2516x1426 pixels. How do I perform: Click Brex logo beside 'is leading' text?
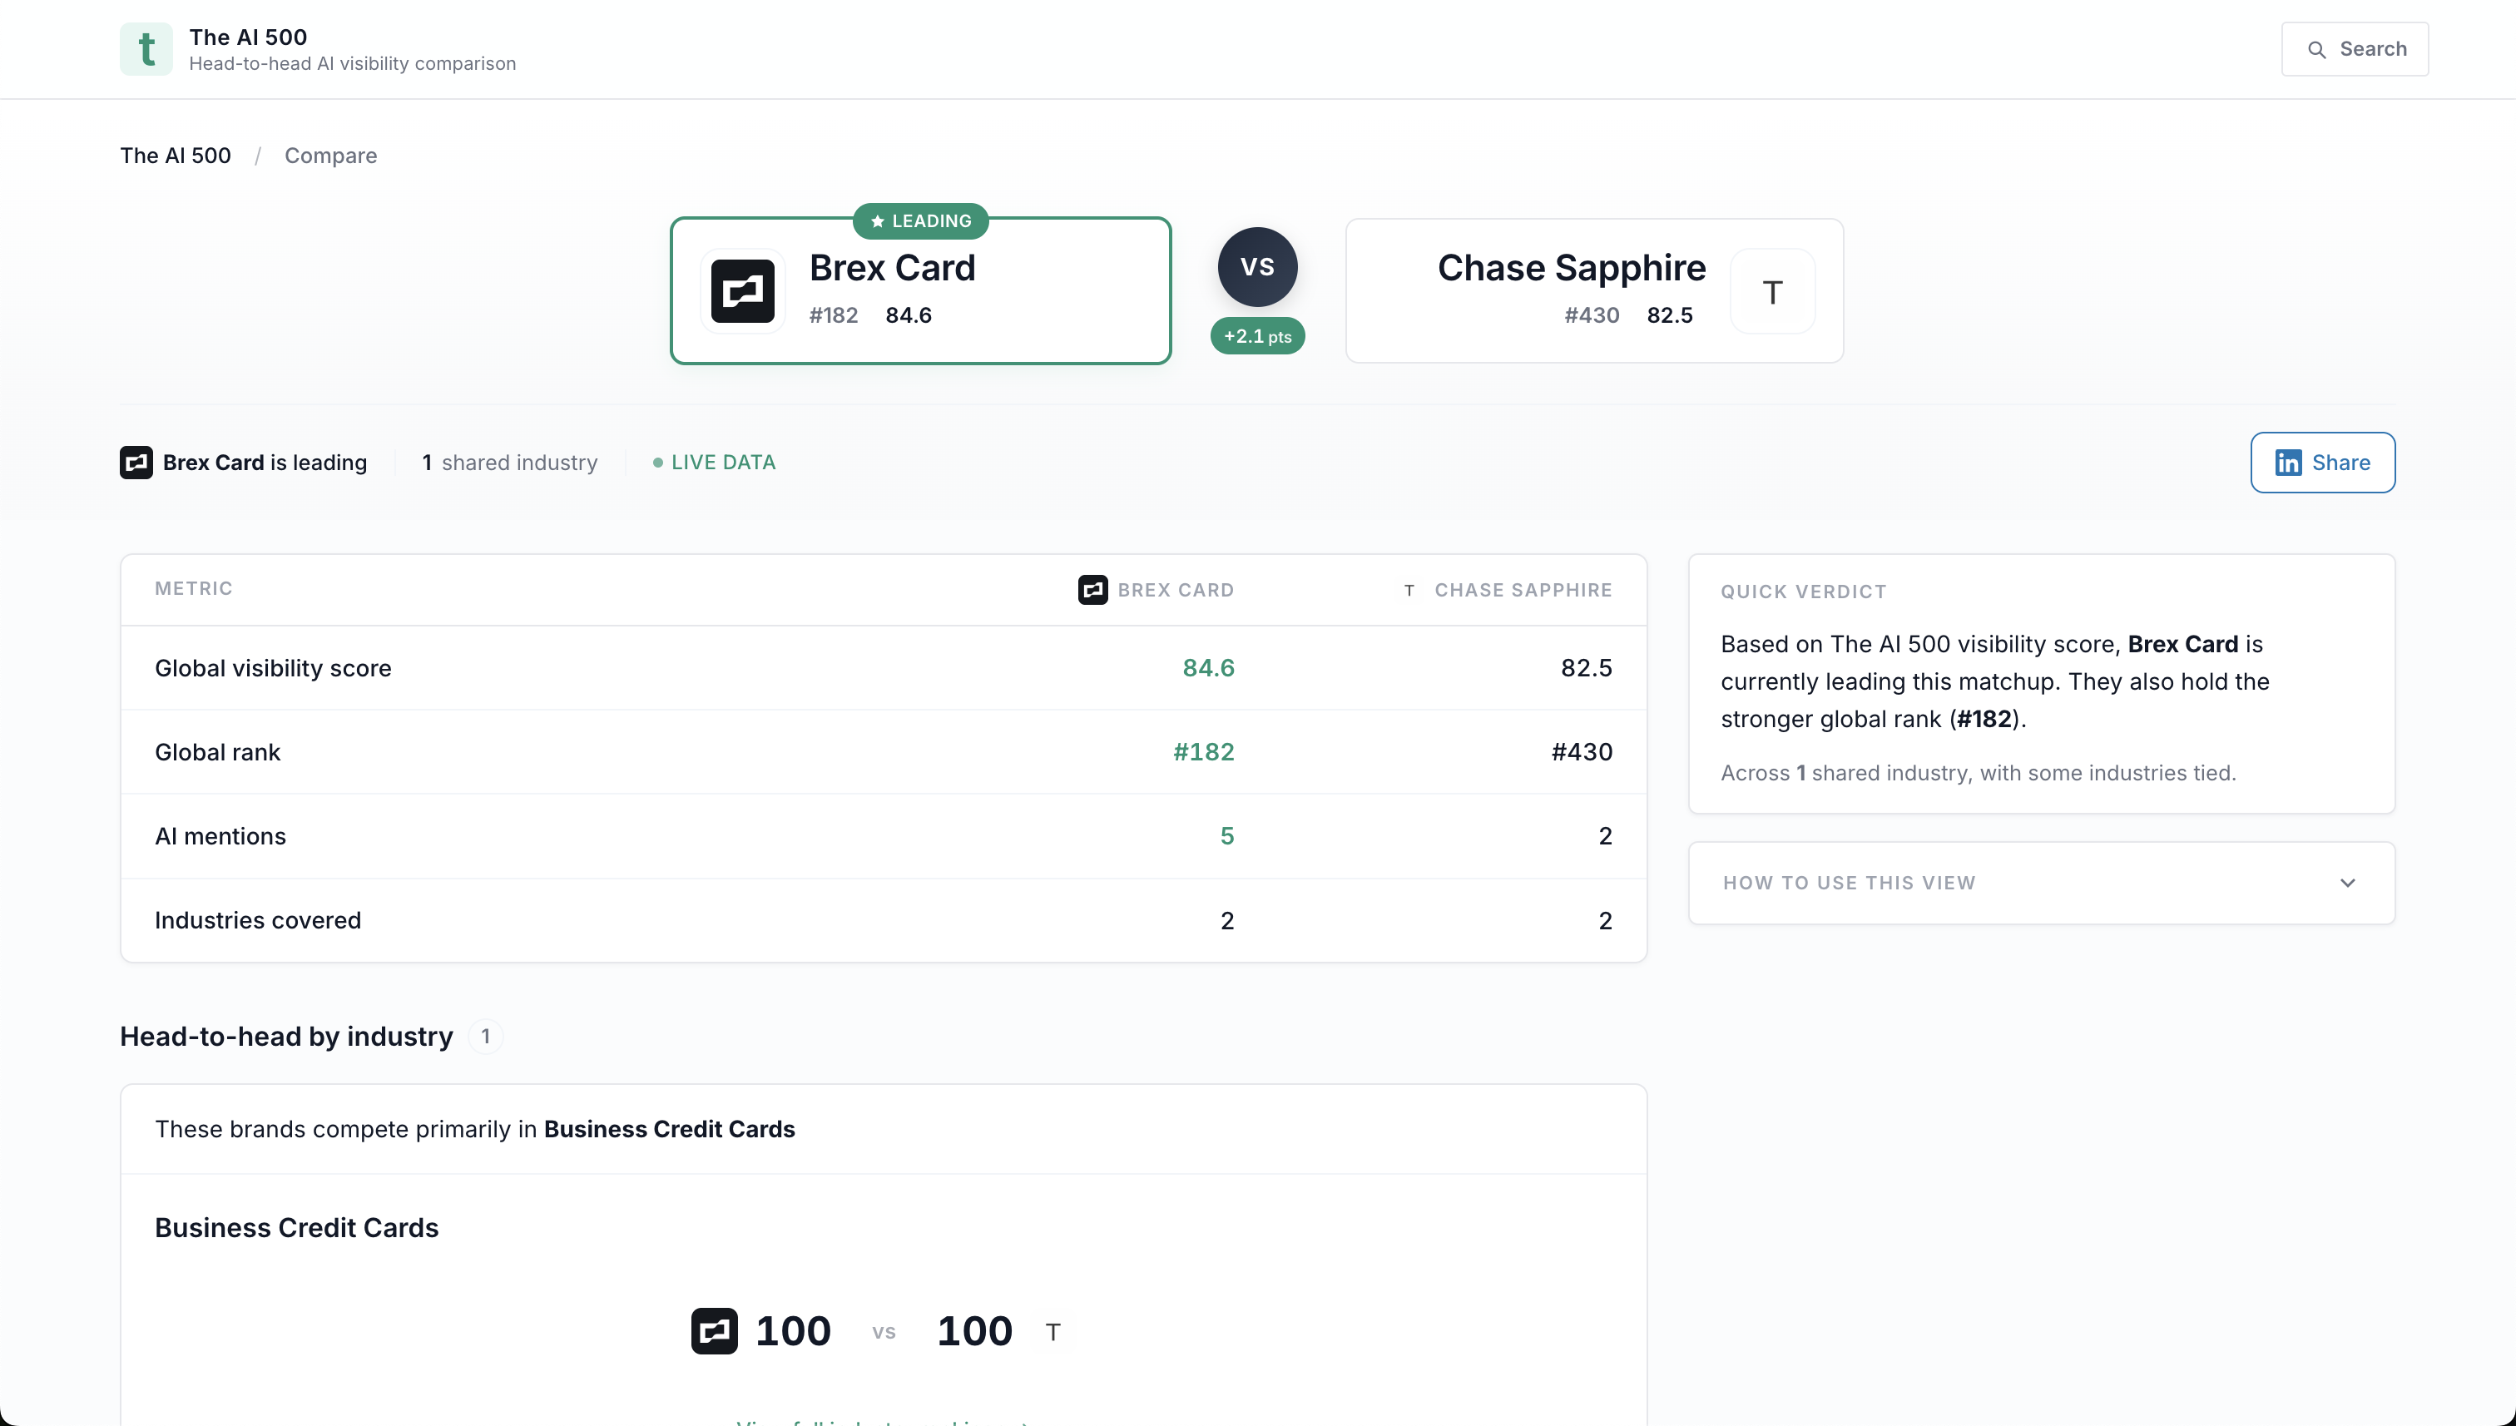(x=136, y=463)
